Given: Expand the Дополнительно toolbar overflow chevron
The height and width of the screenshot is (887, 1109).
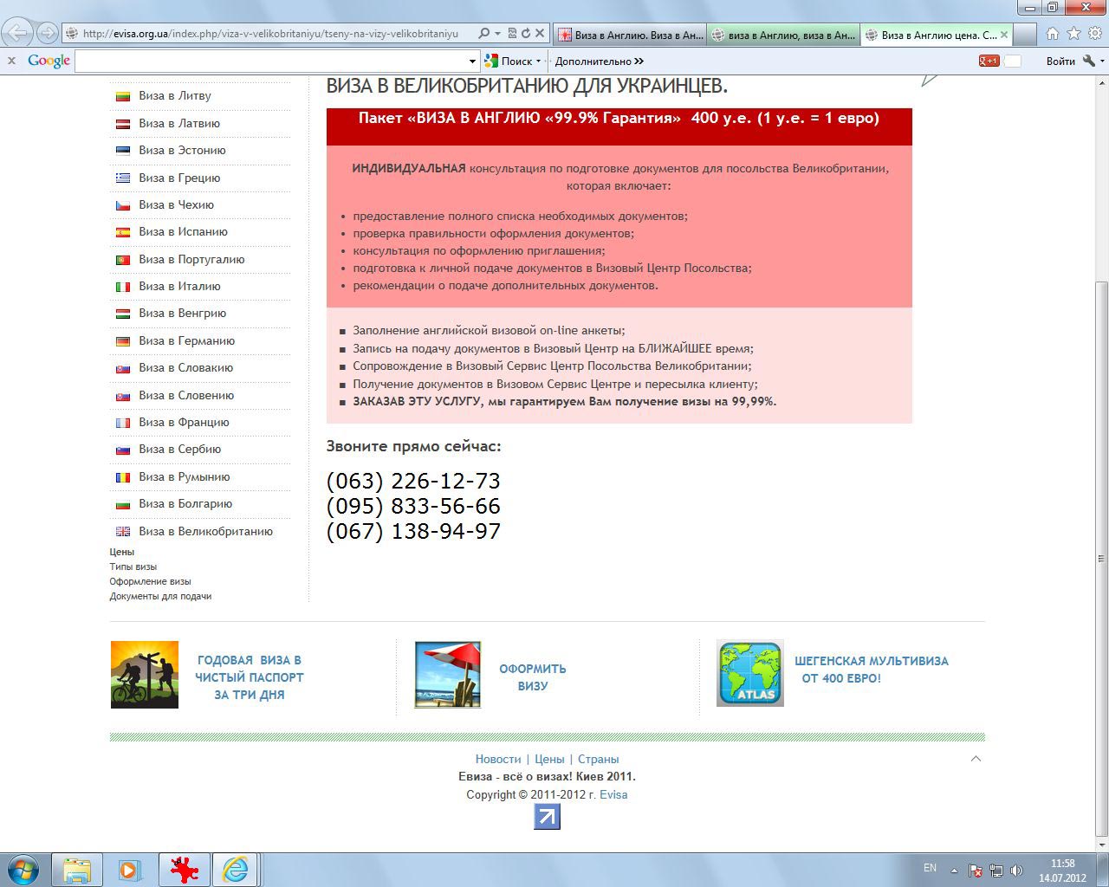Looking at the screenshot, I should 639,62.
